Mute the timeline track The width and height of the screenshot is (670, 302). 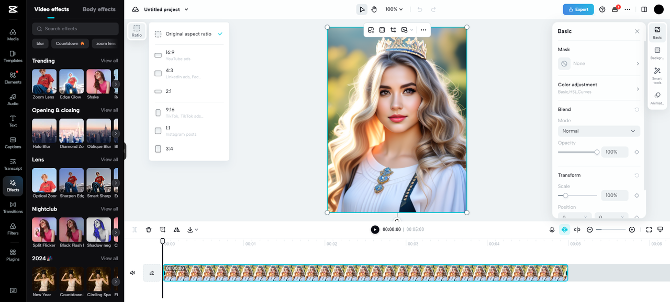pos(132,273)
